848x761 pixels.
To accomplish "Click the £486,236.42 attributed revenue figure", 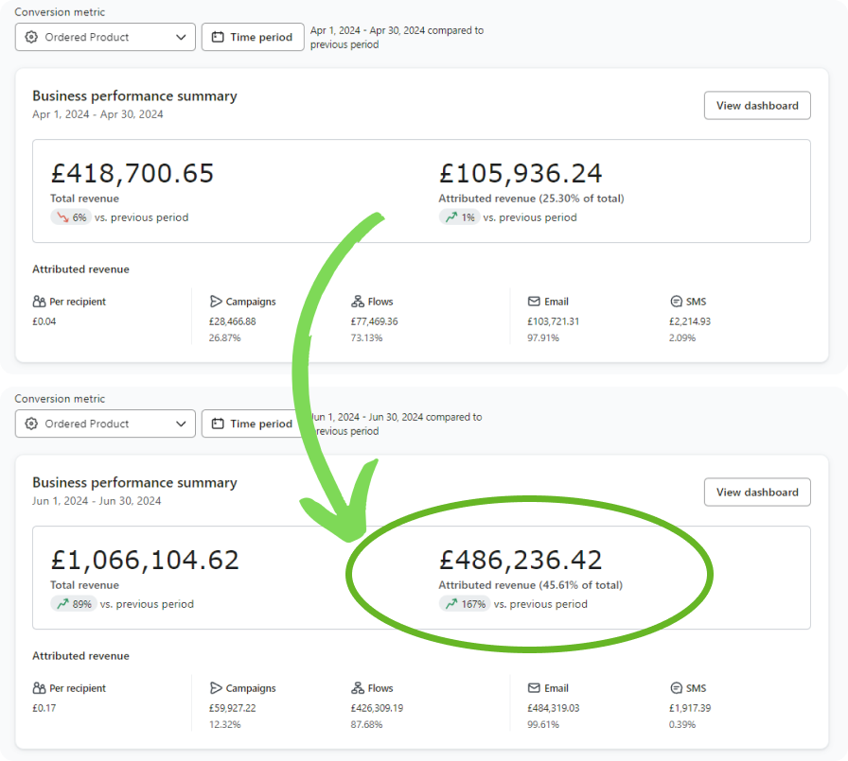I will pos(521,560).
